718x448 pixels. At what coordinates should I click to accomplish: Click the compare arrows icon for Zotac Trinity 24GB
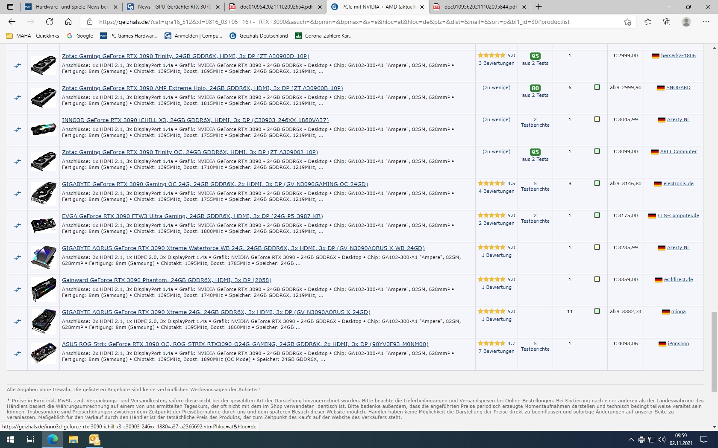coord(18,66)
